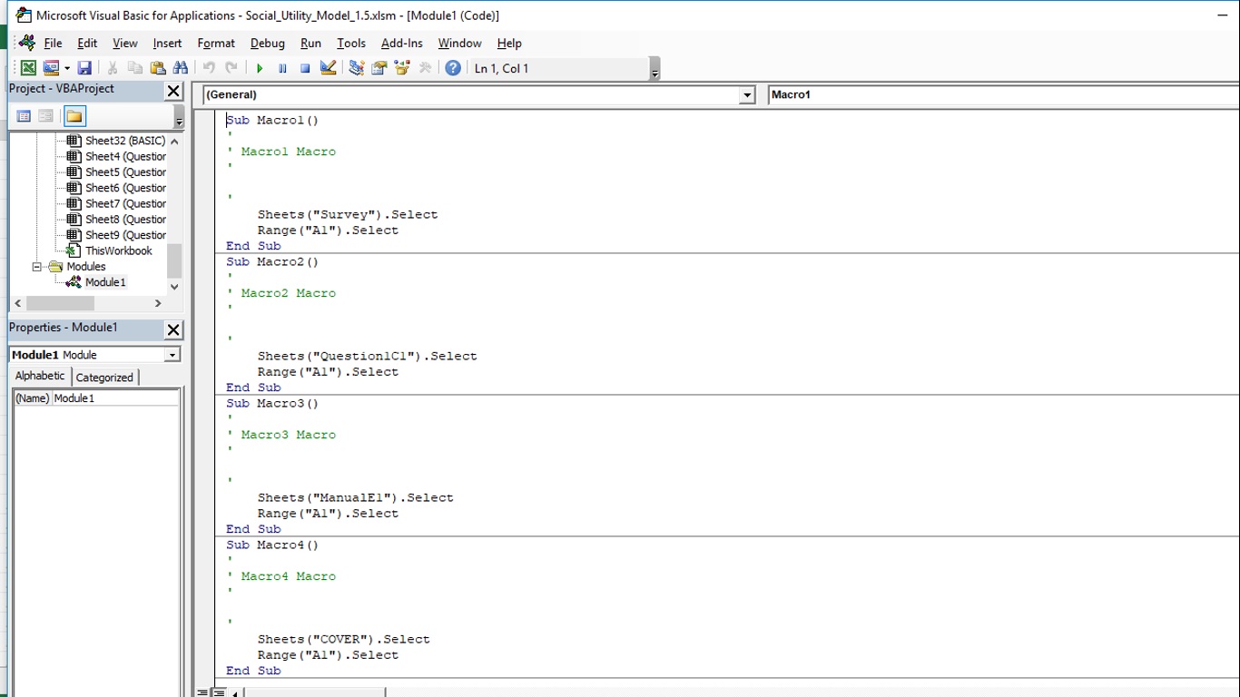Select the Modules folder node
This screenshot has width=1240, height=697.
pos(86,267)
